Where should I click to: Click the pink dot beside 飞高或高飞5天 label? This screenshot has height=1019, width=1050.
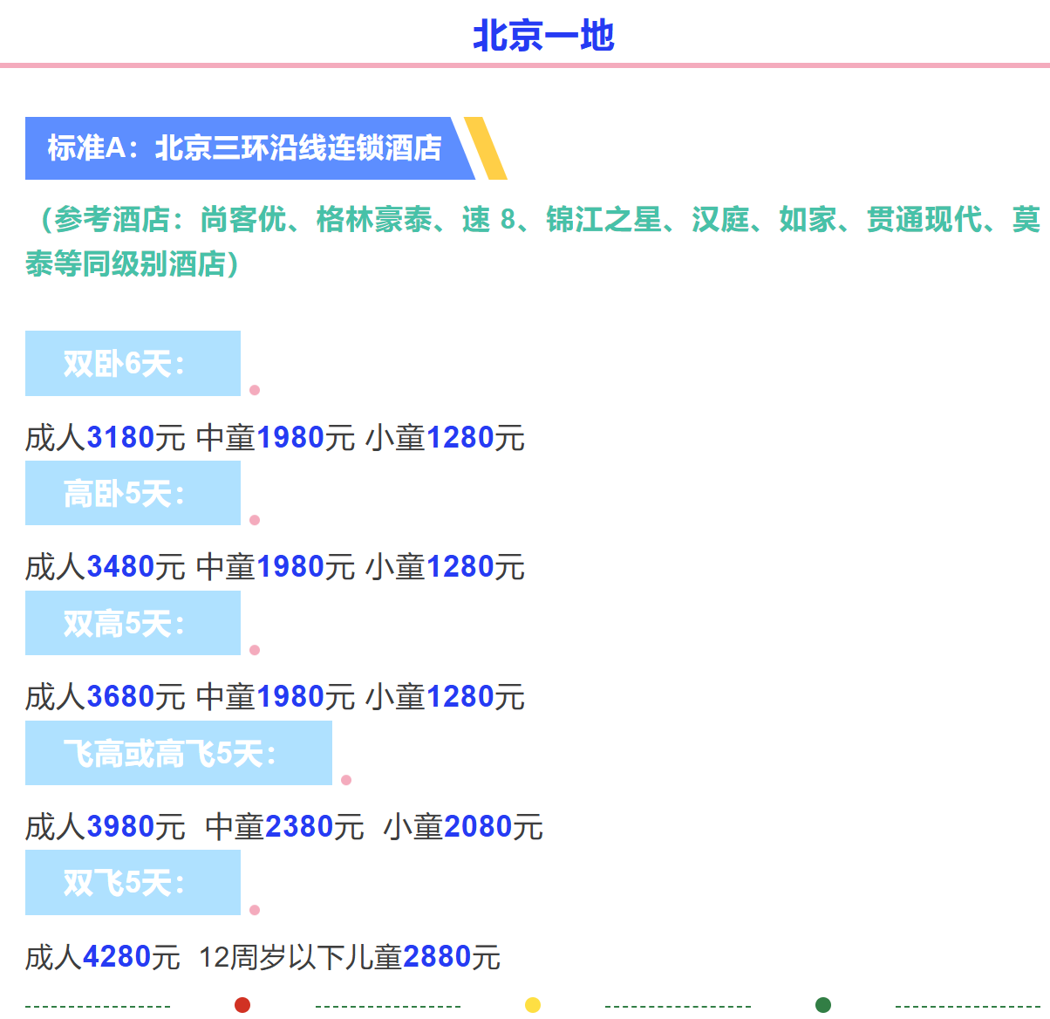point(346,780)
